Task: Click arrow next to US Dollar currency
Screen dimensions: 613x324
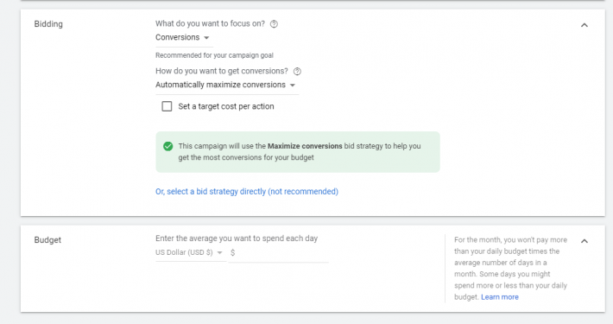Action: [219, 253]
